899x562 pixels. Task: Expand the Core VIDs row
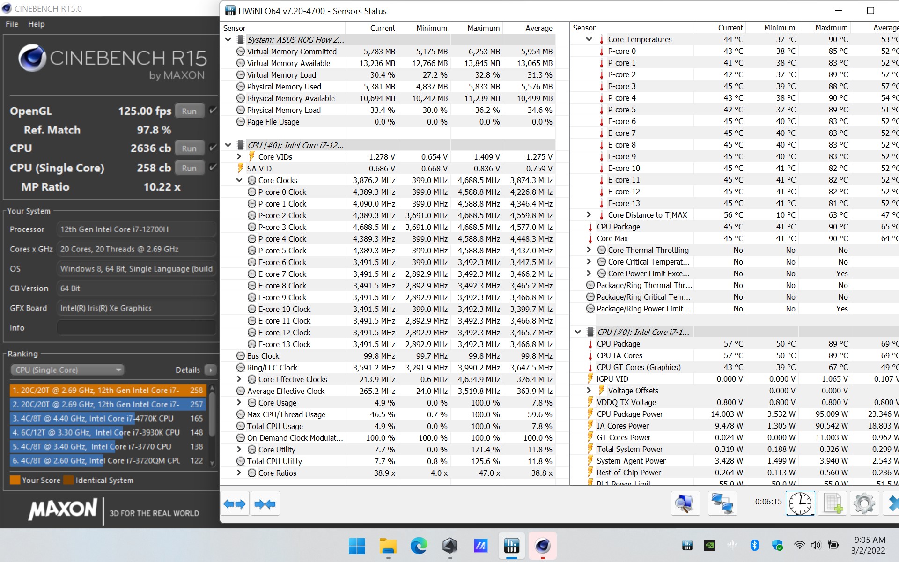pyautogui.click(x=239, y=157)
